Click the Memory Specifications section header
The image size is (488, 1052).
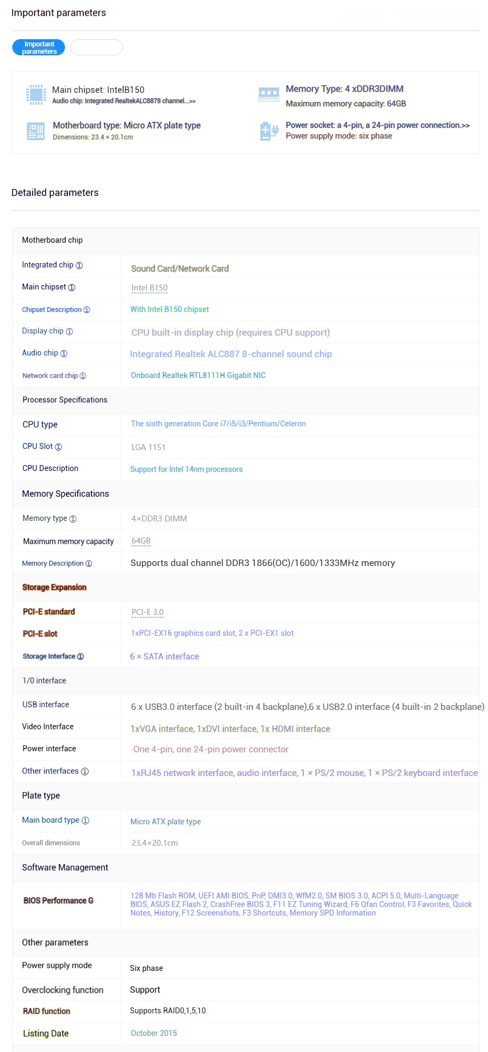pyautogui.click(x=65, y=494)
